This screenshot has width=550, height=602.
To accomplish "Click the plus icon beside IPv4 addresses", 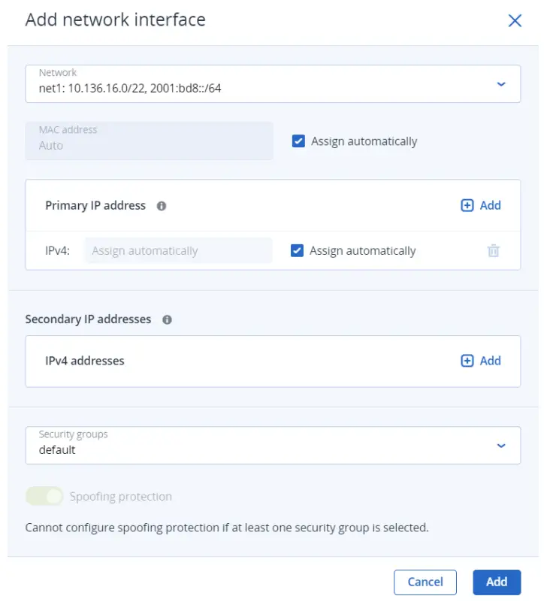I will pyautogui.click(x=467, y=361).
